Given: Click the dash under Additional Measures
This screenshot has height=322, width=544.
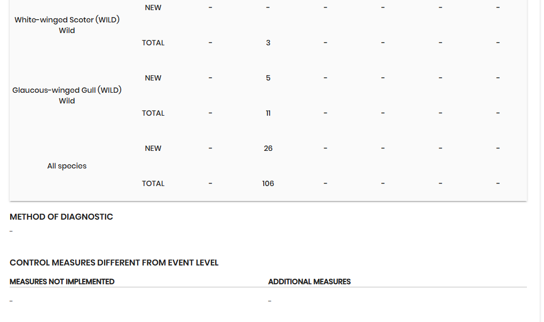Looking at the screenshot, I should (x=270, y=301).
